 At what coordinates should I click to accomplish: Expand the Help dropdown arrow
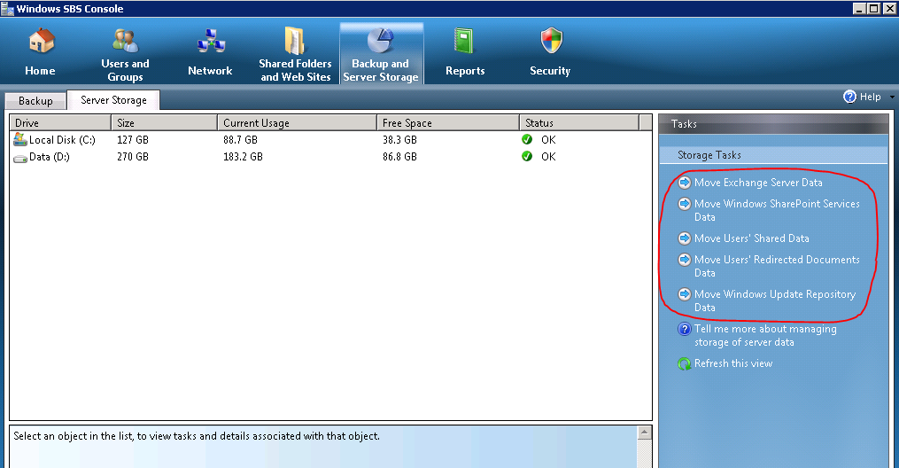tap(891, 97)
